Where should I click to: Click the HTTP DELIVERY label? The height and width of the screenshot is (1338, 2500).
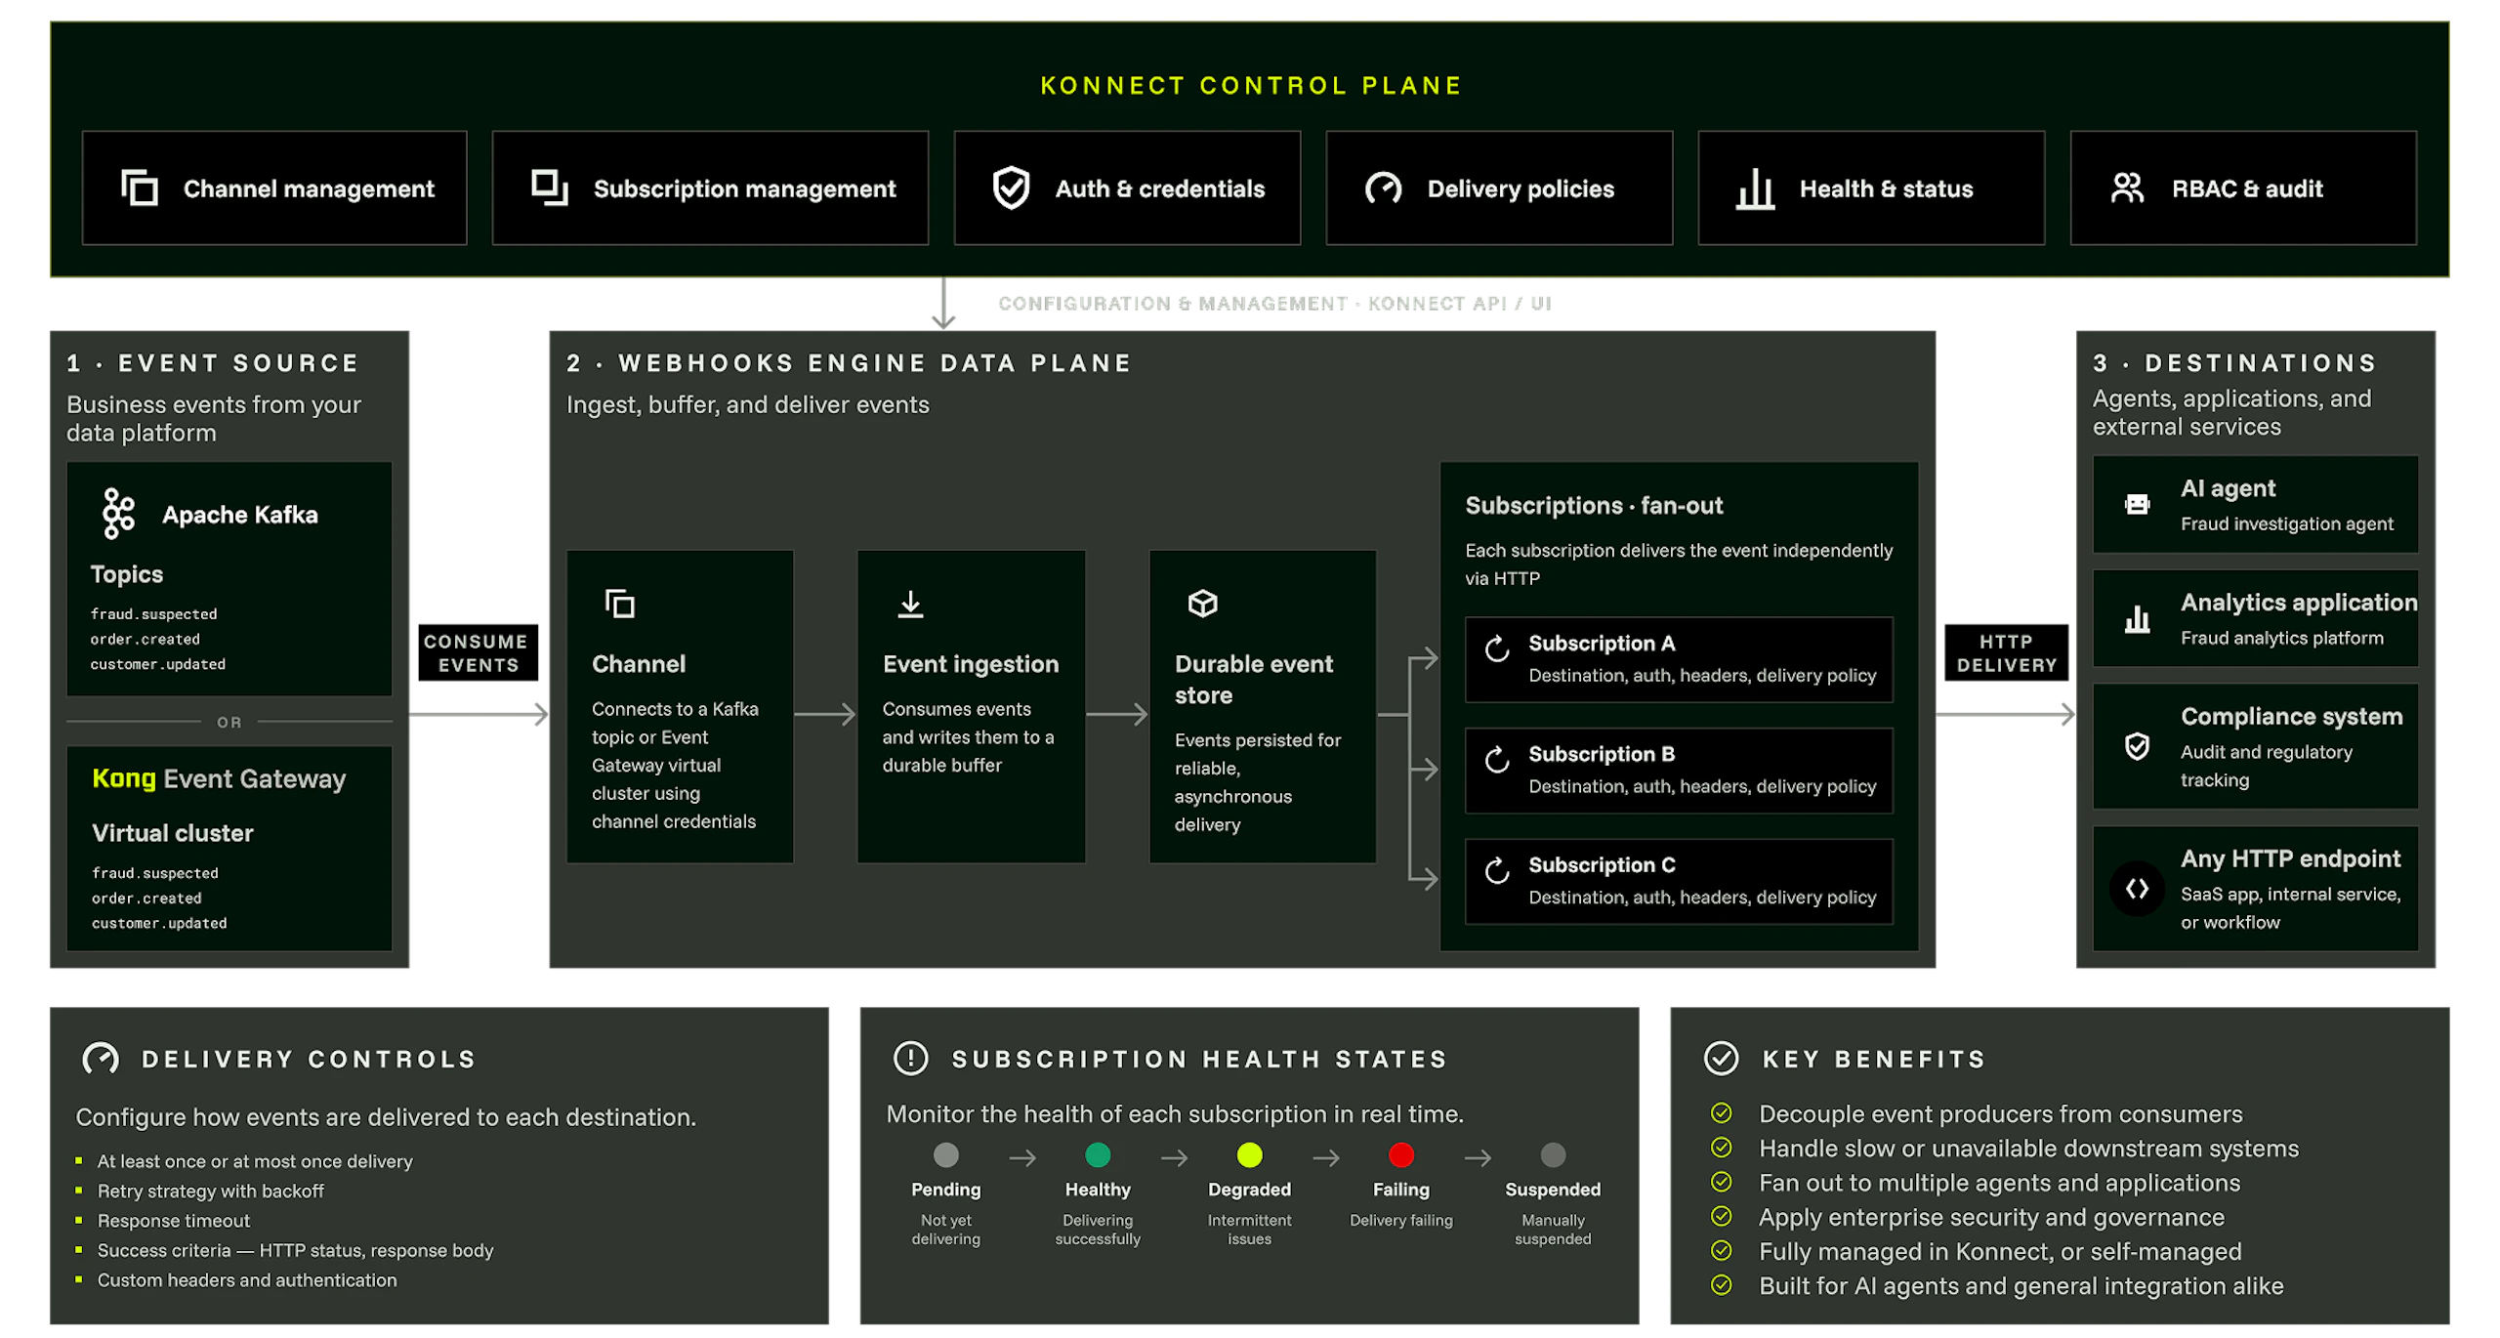(x=2006, y=652)
